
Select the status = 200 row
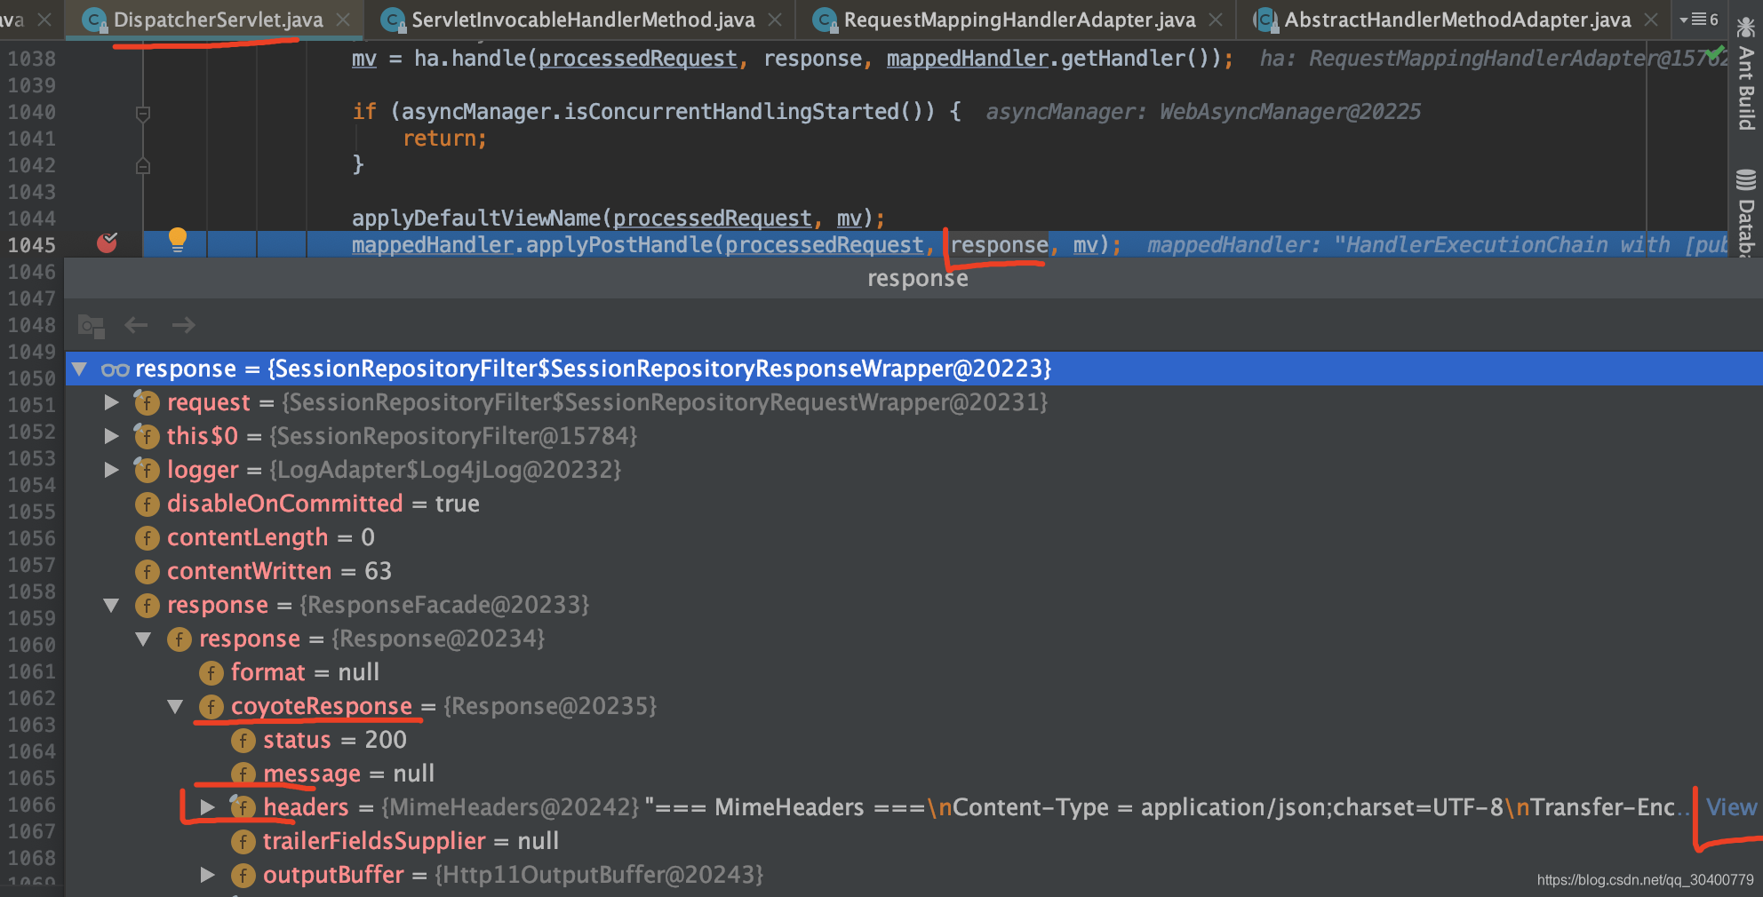914,740
